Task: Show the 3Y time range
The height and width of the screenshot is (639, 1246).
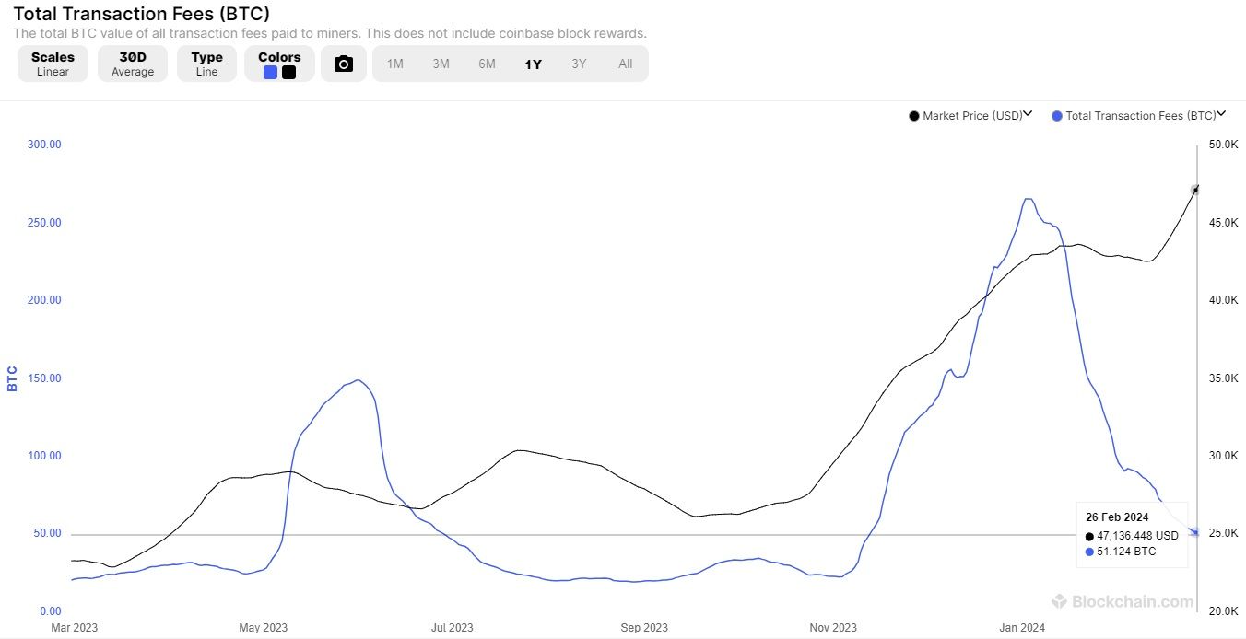Action: pyautogui.click(x=579, y=64)
